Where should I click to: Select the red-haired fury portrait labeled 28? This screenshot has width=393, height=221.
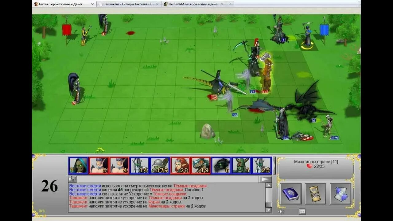180,166
